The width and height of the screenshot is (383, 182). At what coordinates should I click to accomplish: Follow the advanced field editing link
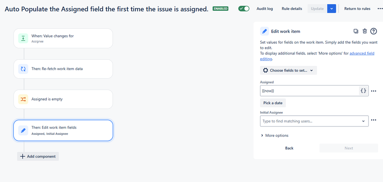tap(317, 56)
